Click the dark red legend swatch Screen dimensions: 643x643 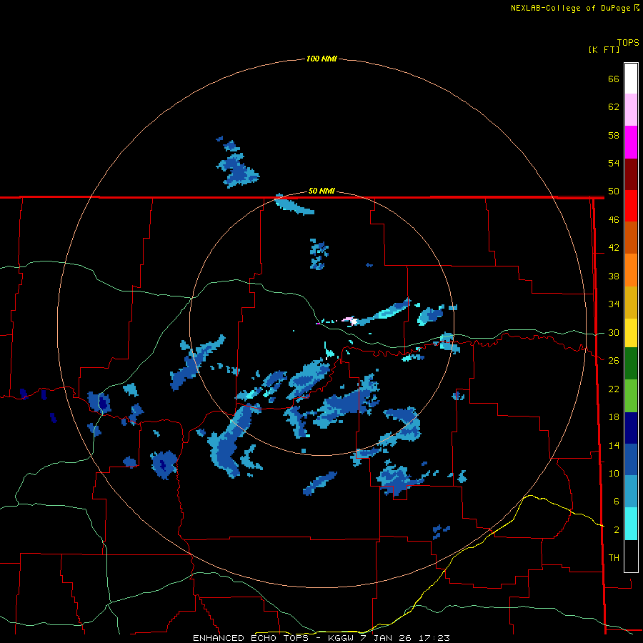[631, 174]
